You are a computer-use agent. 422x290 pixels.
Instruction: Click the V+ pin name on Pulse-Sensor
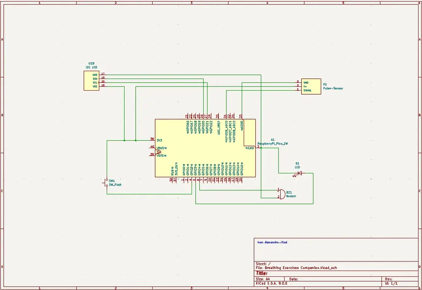305,86
